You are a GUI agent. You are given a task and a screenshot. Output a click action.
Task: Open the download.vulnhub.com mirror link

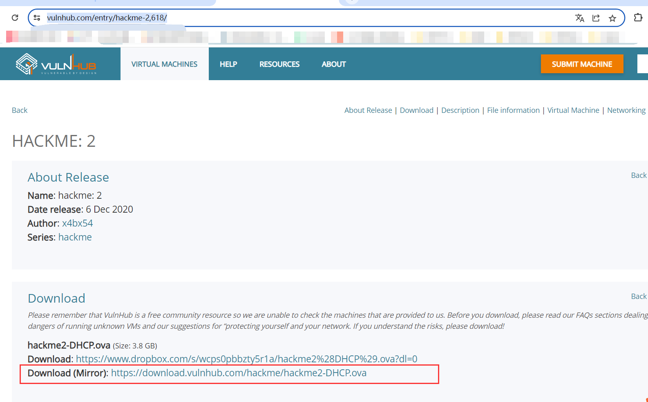pyautogui.click(x=239, y=373)
